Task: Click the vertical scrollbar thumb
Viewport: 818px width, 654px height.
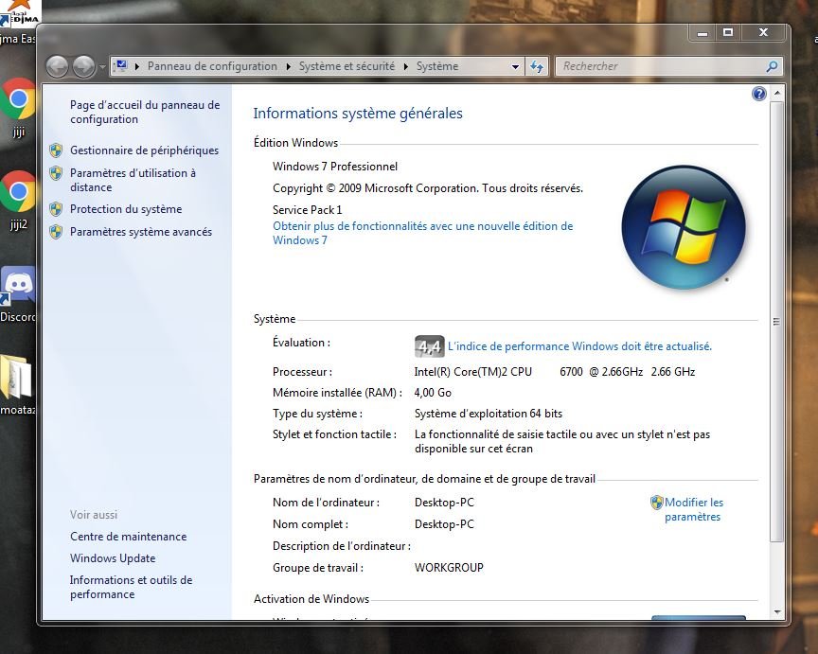Action: 776,322
